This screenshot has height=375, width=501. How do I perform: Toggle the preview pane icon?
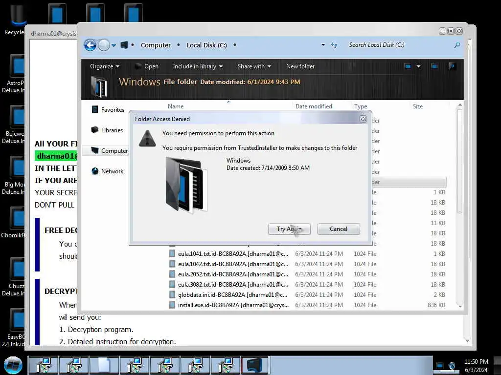(434, 66)
